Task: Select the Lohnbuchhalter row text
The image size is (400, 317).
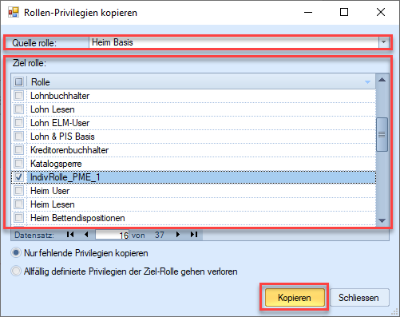Action: click(x=60, y=96)
